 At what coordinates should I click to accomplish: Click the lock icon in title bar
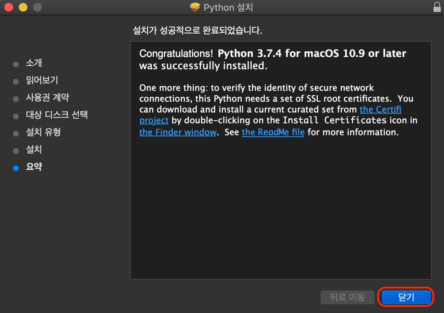pyautogui.click(x=436, y=7)
